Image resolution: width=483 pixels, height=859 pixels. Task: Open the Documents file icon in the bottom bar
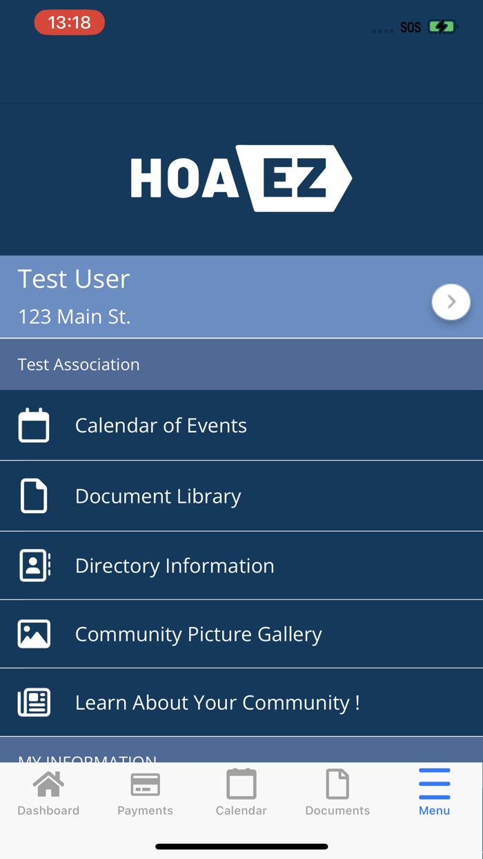pos(337,784)
